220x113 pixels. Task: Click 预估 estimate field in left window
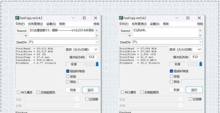tap(89, 82)
